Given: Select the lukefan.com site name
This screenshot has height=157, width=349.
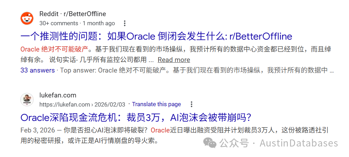Looking at the screenshot, I should click(x=58, y=95).
